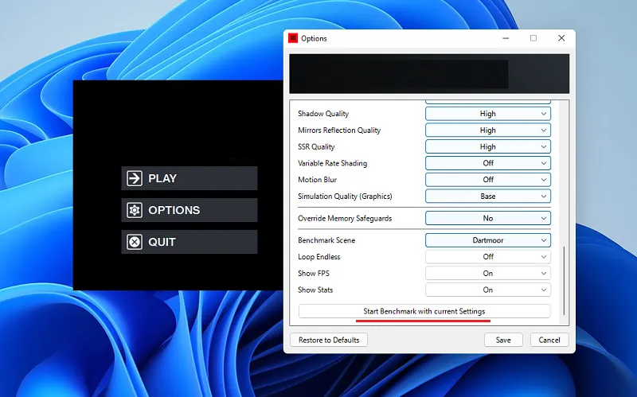Cancel the Options dialog
Viewport: 637px width, 397px height.
(x=549, y=340)
